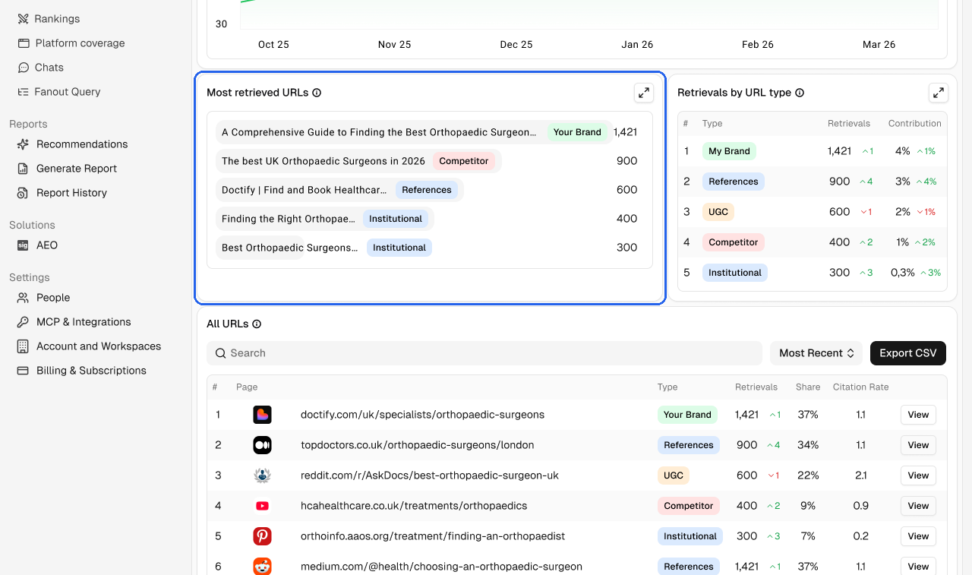Open the Most Recent sort dropdown
Viewport: 972px width, 575px height.
[x=816, y=353]
